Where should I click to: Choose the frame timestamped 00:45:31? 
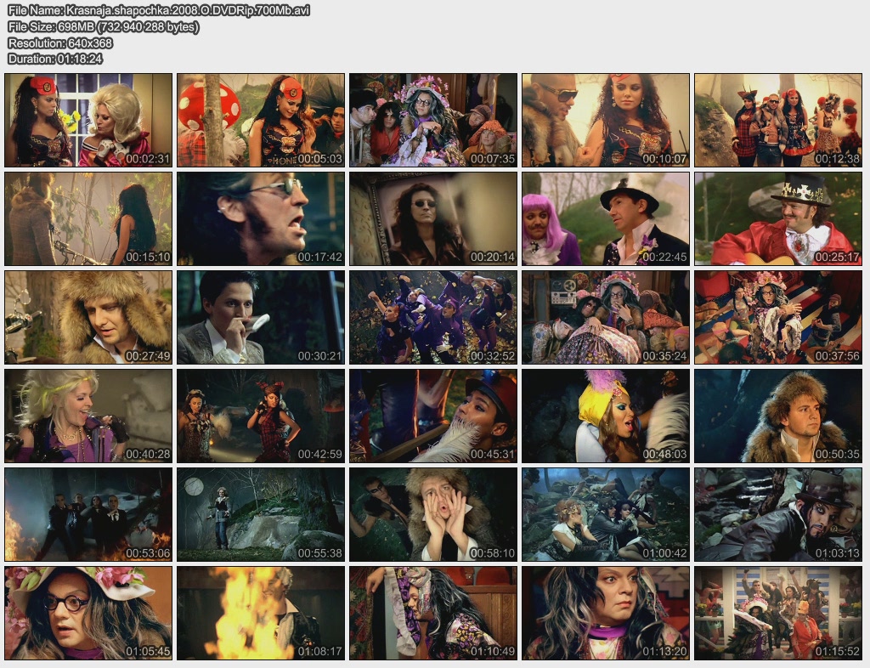pos(433,416)
